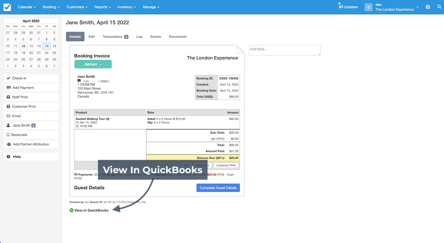Expand the account switcher arrow

click(418, 7)
